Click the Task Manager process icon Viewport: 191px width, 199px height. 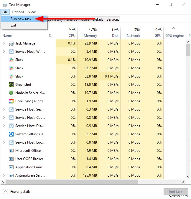click(x=11, y=44)
